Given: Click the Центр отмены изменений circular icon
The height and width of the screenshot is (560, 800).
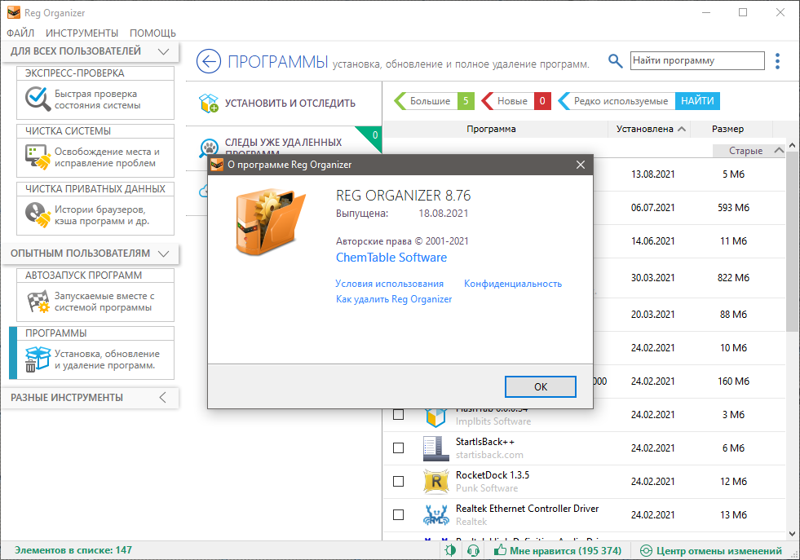Looking at the screenshot, I should coord(646,551).
